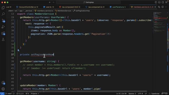169x95 pixels.
Task: Open the Extensions view
Action: tap(3, 33)
